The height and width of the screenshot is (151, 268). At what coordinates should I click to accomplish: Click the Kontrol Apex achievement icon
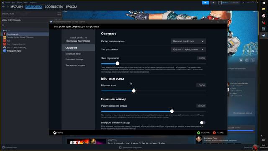[199, 139]
